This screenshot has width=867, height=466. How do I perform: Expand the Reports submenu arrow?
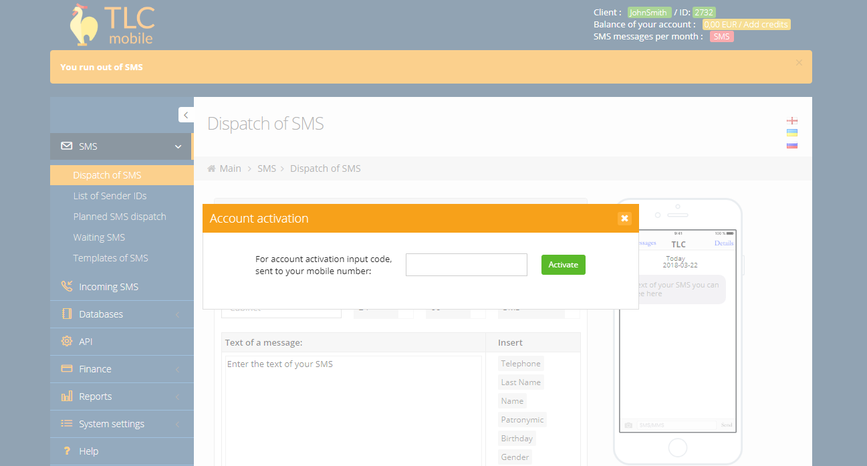[x=177, y=396]
